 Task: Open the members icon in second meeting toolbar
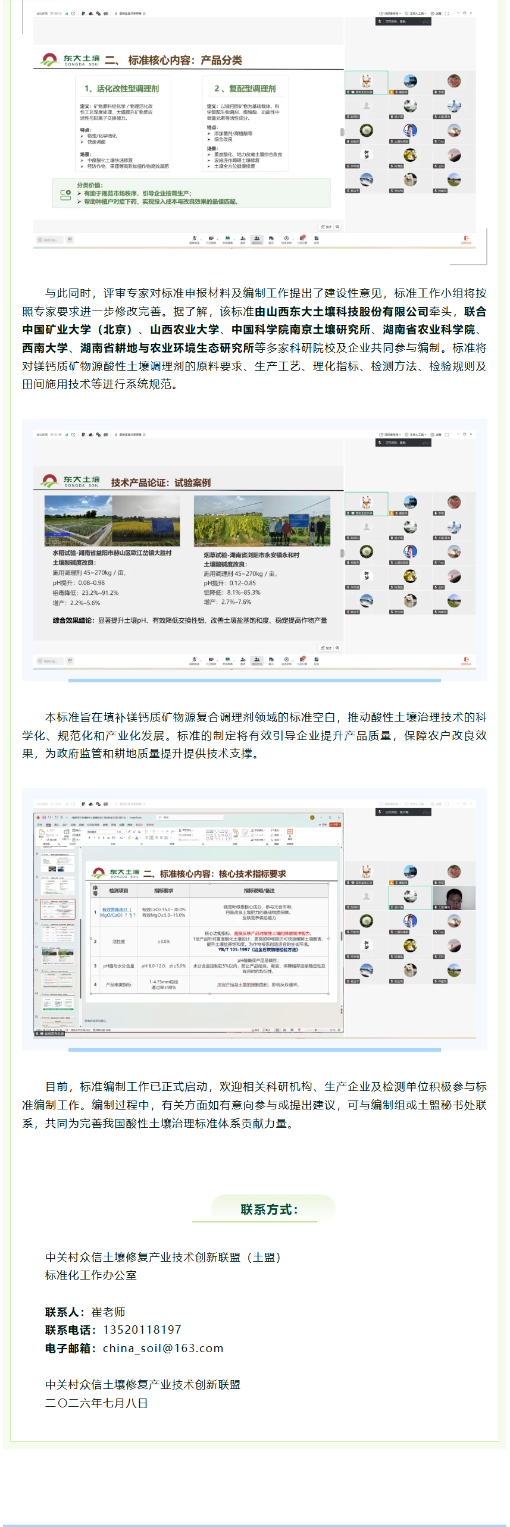(x=256, y=660)
